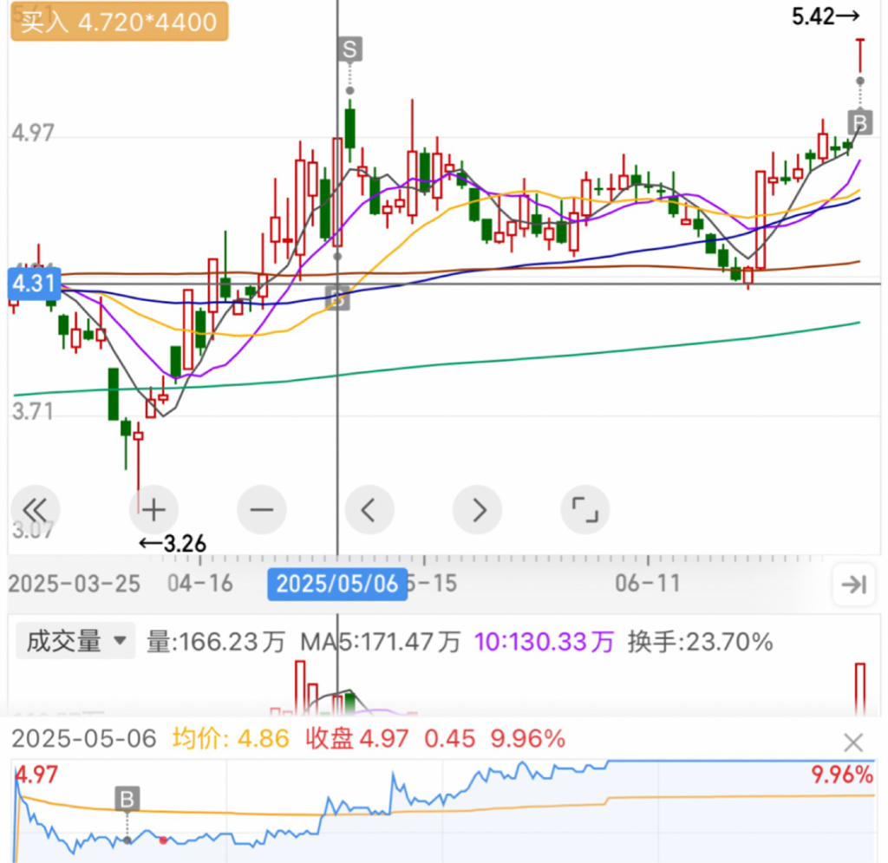Select the B buy marker near 5.42 high
This screenshot has height=863, width=888.
tap(860, 123)
